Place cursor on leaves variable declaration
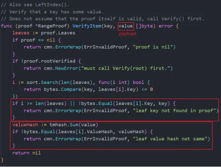 [21, 33]
